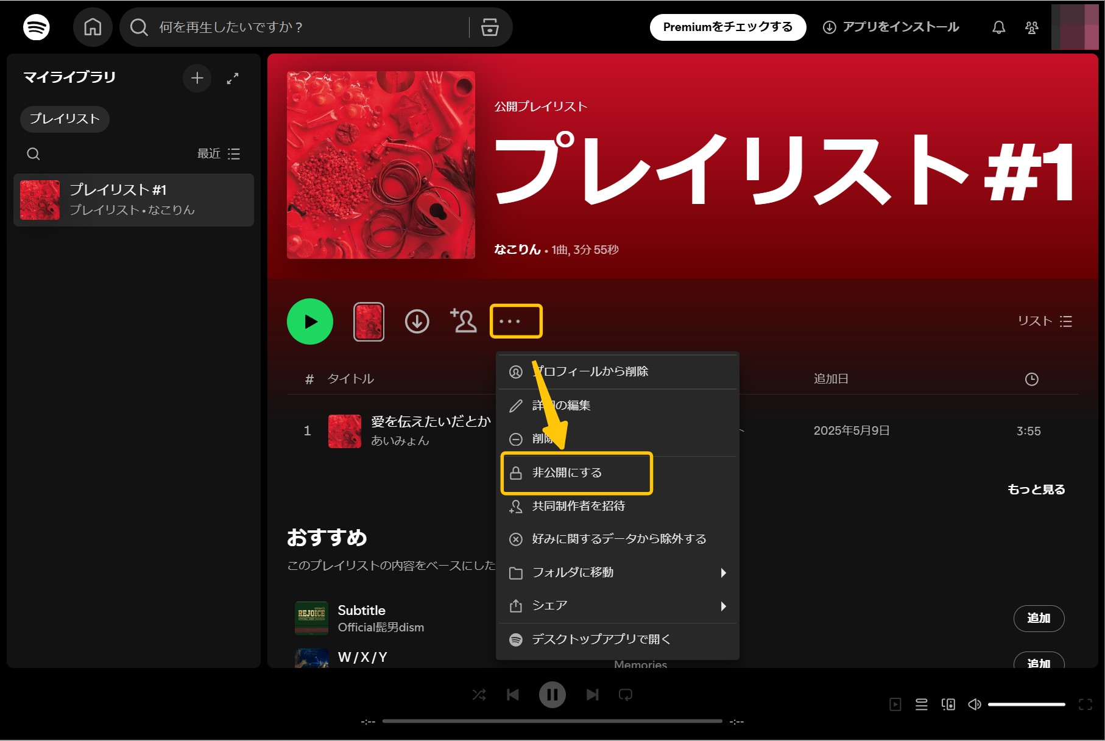
Task: Sort by 追加日 column header
Action: coord(831,379)
